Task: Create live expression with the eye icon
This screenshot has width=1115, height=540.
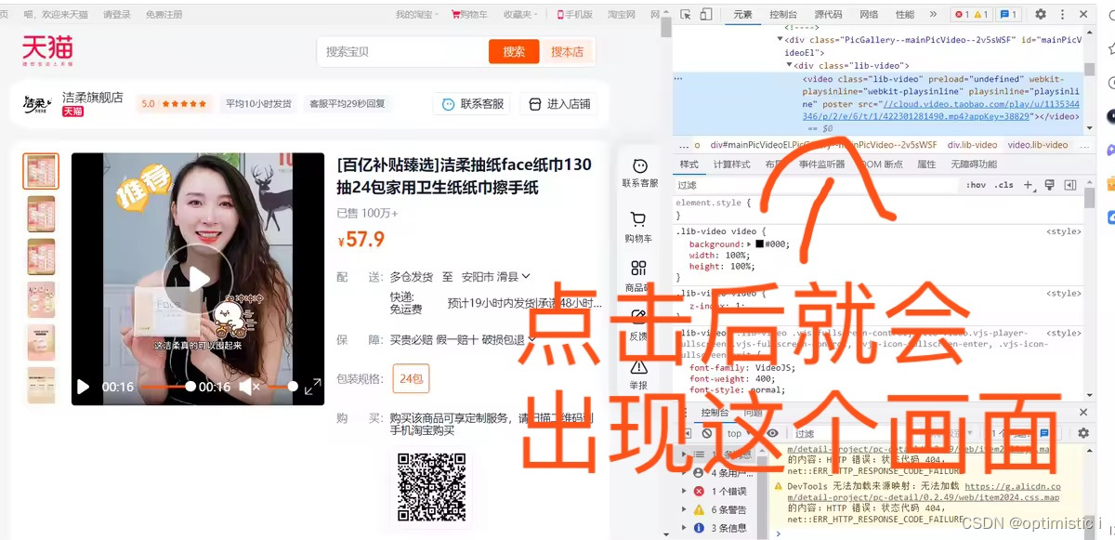Action: (x=772, y=433)
